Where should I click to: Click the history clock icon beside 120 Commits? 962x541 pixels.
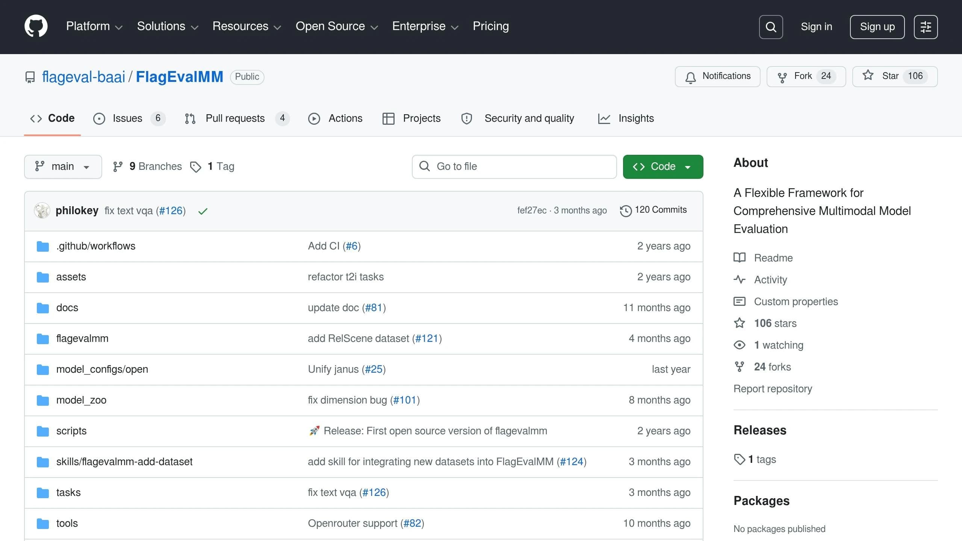626,211
